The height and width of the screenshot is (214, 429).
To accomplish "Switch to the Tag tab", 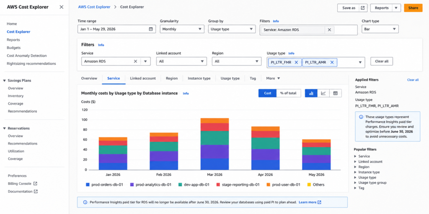I will click(x=253, y=78).
